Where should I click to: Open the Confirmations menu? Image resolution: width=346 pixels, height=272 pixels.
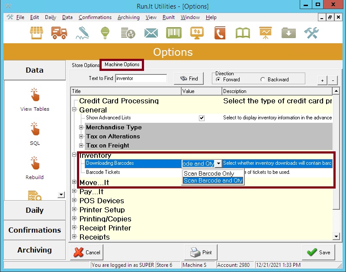[x=95, y=17]
